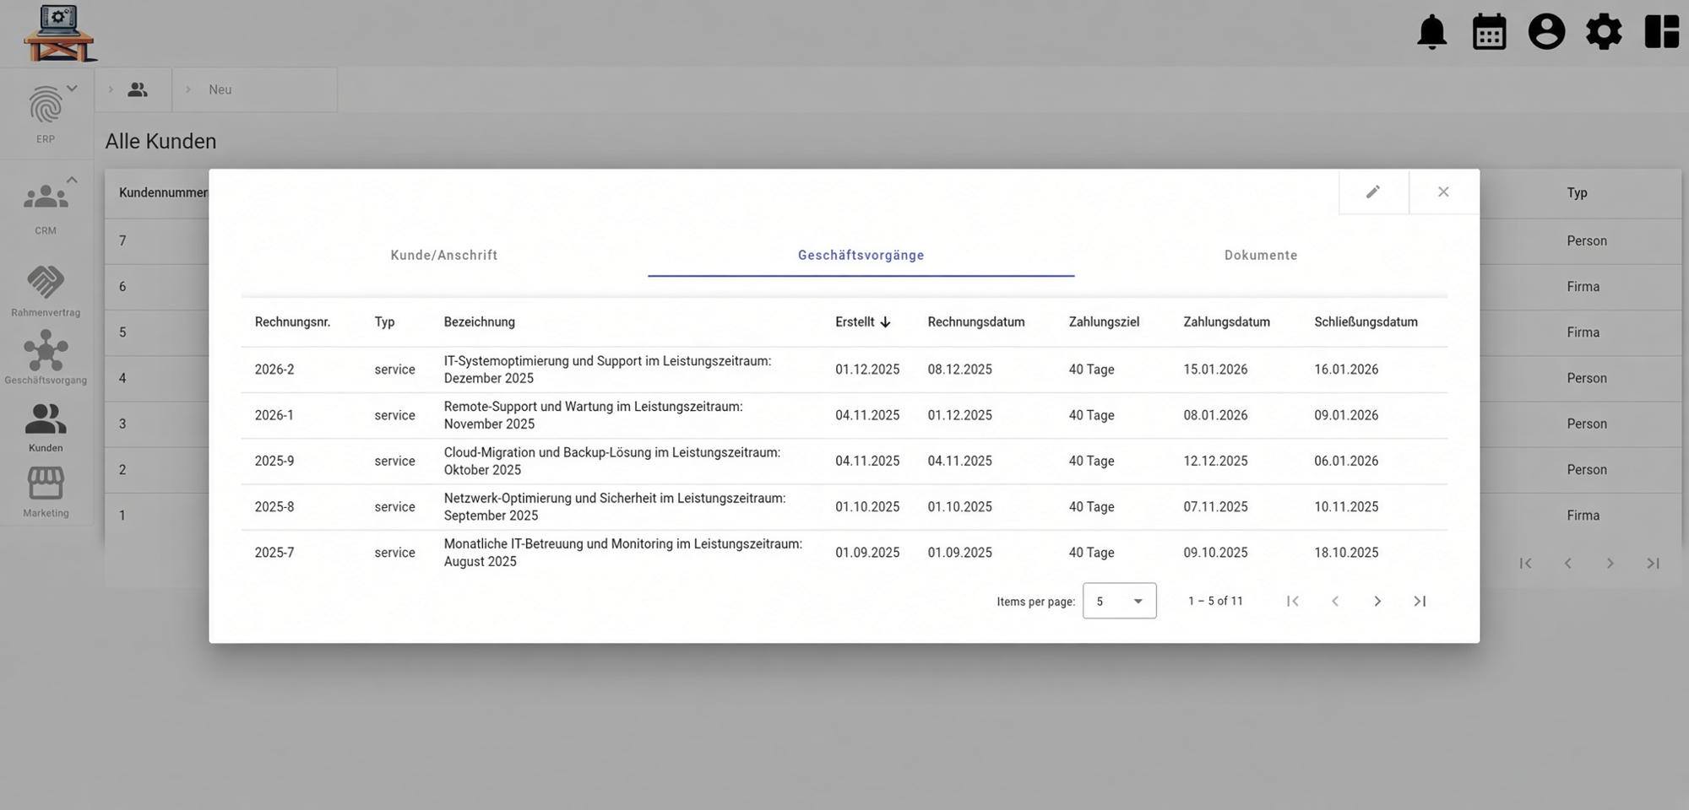Sort by the Erstellt column header
This screenshot has height=810, width=1689.
point(863,321)
